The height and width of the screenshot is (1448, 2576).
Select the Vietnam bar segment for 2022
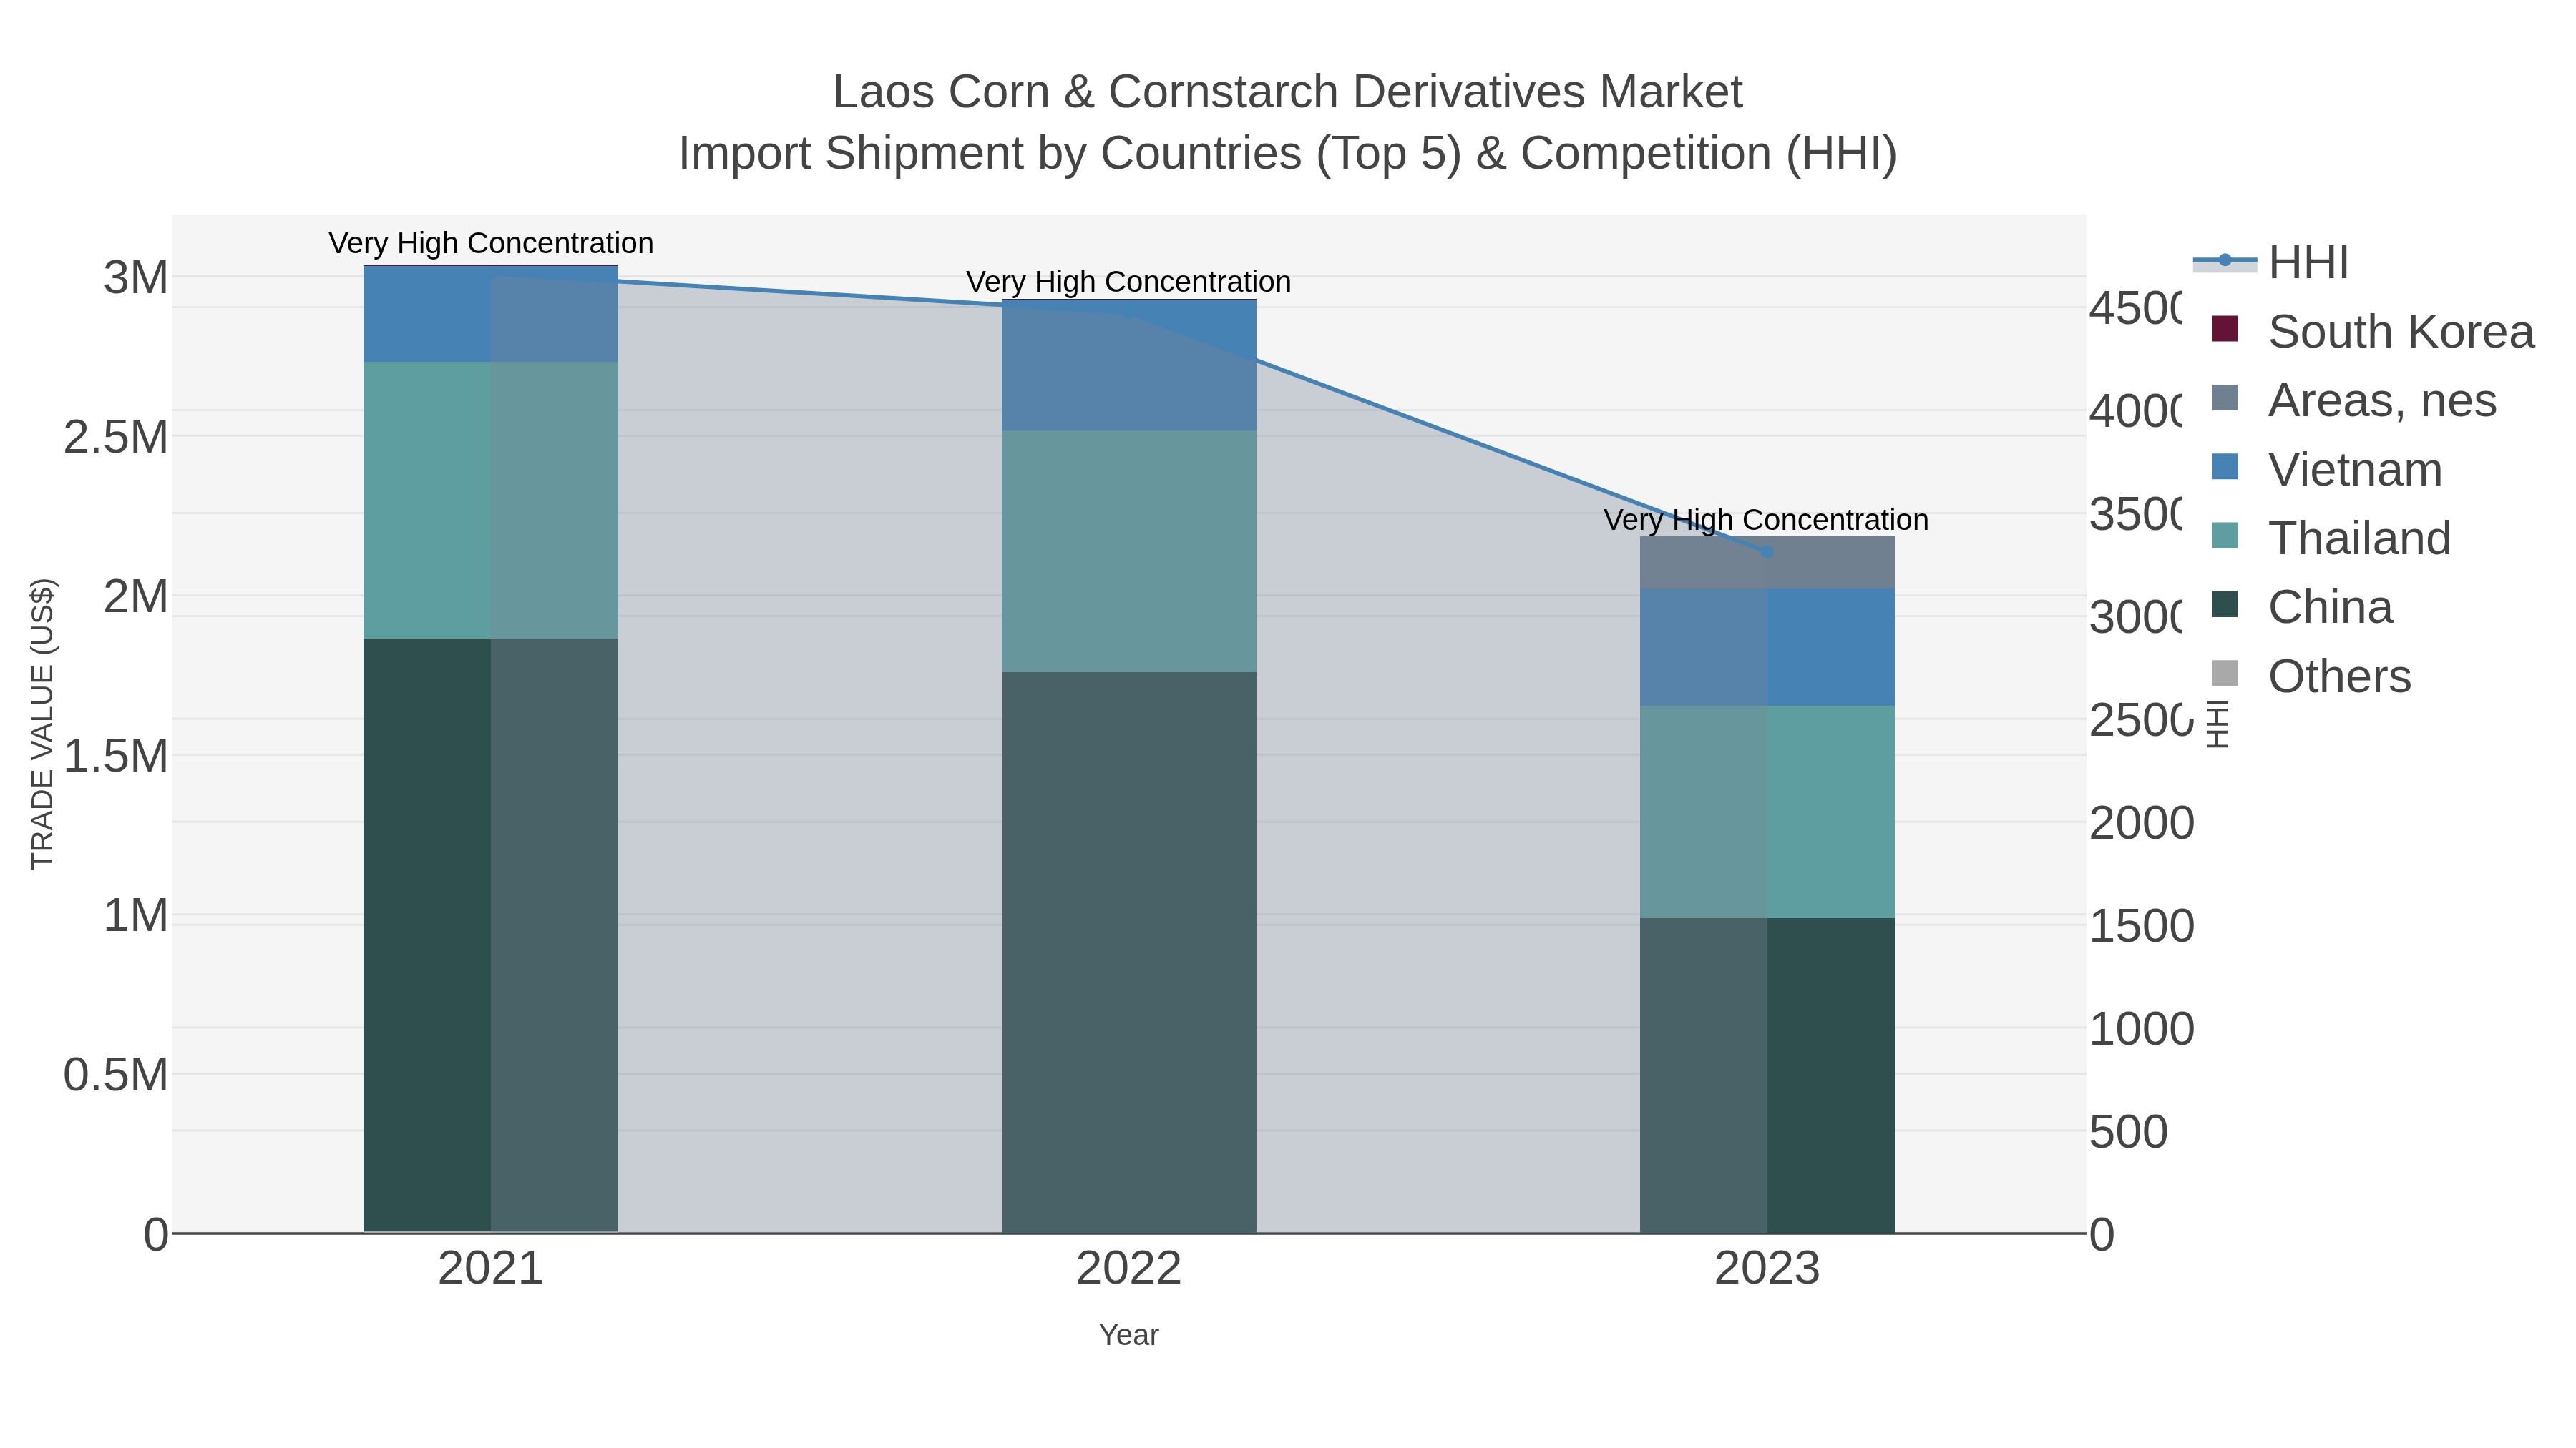click(1129, 365)
